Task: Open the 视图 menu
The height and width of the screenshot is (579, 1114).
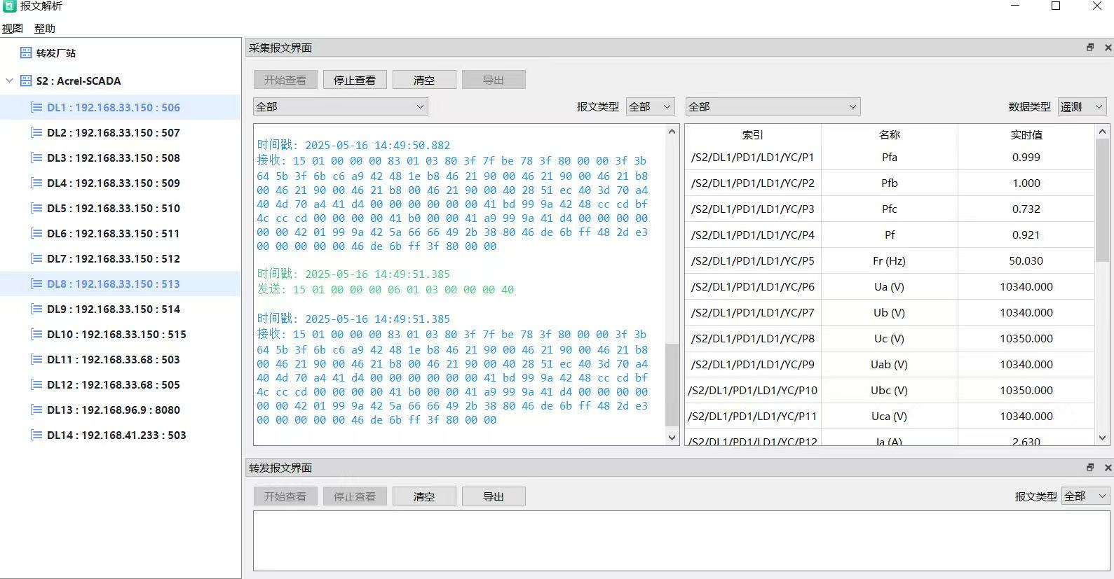Action: click(x=13, y=29)
